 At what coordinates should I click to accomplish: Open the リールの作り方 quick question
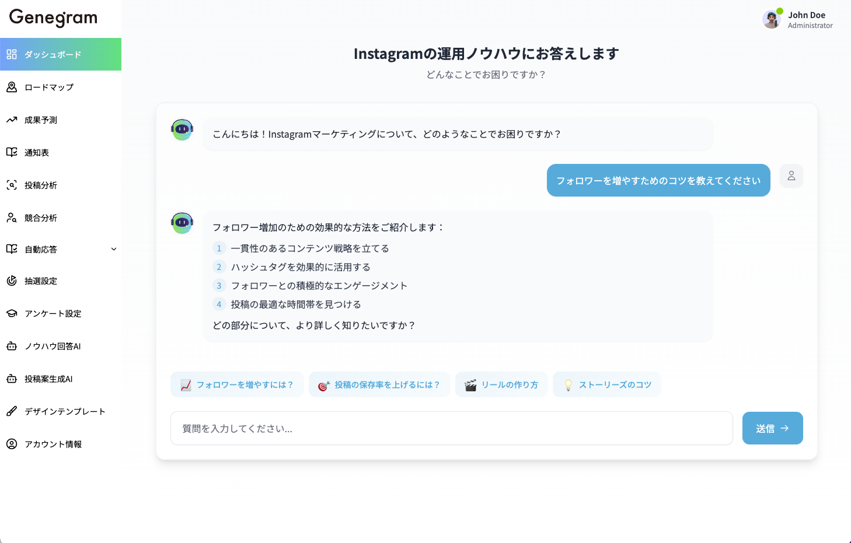click(501, 384)
